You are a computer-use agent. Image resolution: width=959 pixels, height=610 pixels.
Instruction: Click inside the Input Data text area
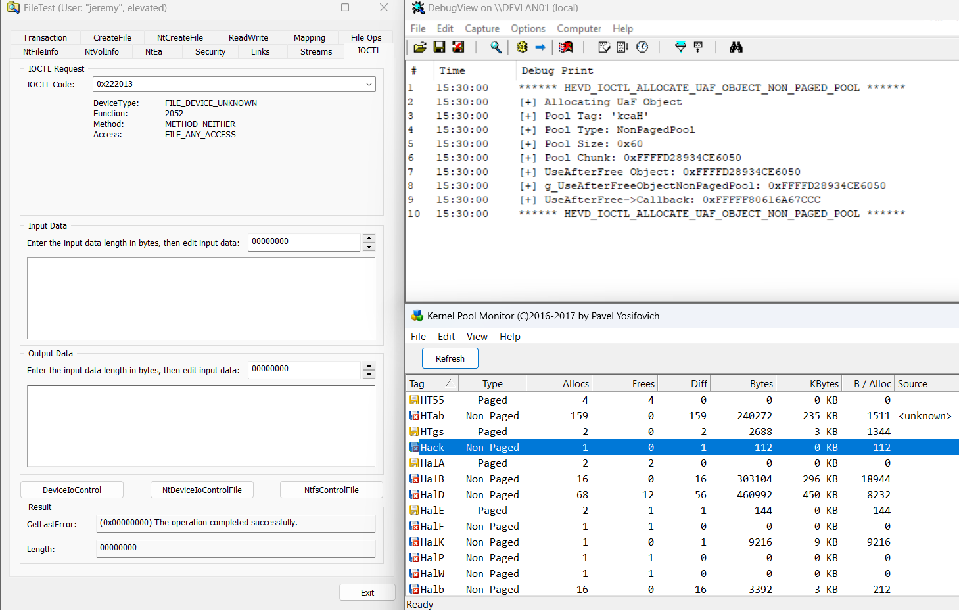point(201,298)
